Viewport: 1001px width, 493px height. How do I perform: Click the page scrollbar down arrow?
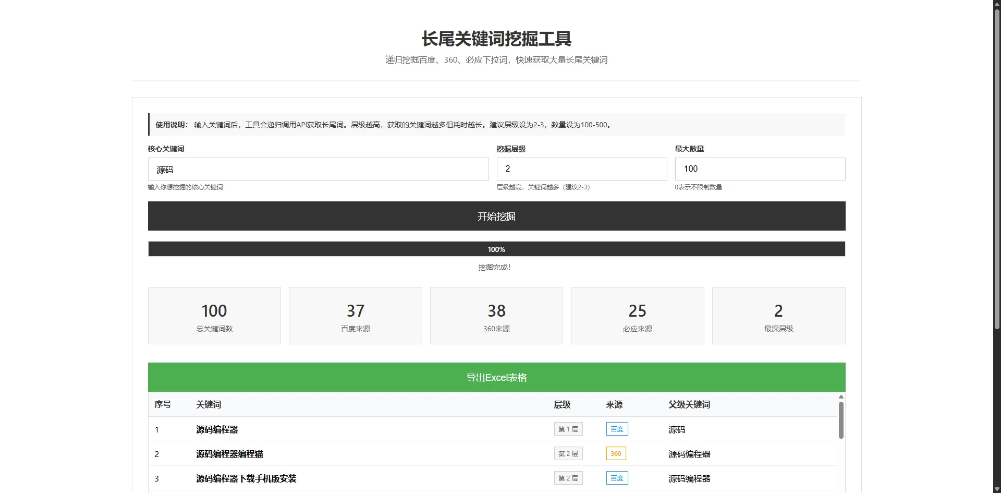[997, 489]
